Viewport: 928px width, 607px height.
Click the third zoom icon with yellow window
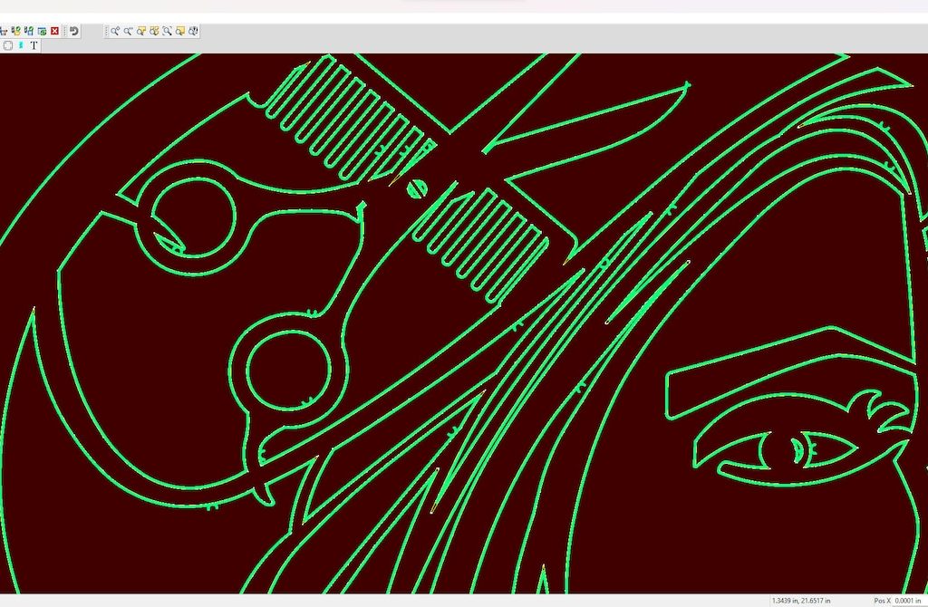142,31
